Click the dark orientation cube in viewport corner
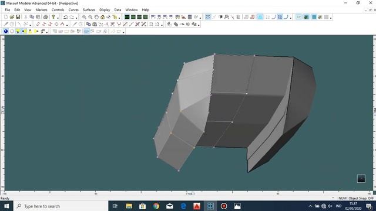 coord(361,178)
